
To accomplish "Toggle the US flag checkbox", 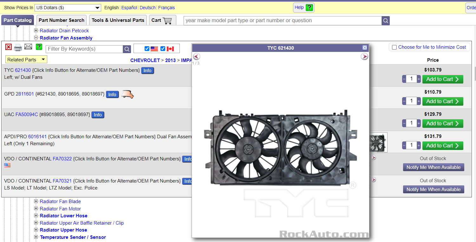I will pyautogui.click(x=147, y=49).
